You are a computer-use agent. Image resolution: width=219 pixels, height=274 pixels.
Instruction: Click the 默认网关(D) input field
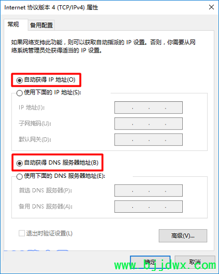pyautogui.click(x=148, y=139)
